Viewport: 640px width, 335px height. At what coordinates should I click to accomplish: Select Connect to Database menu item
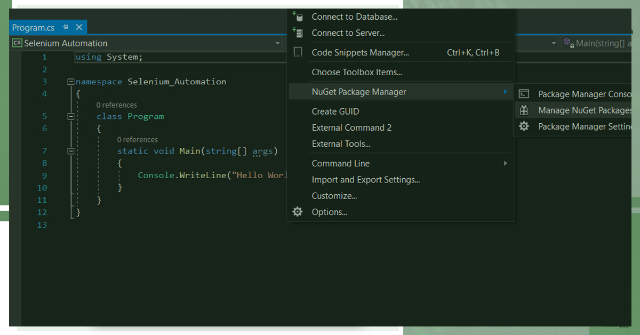click(401, 17)
